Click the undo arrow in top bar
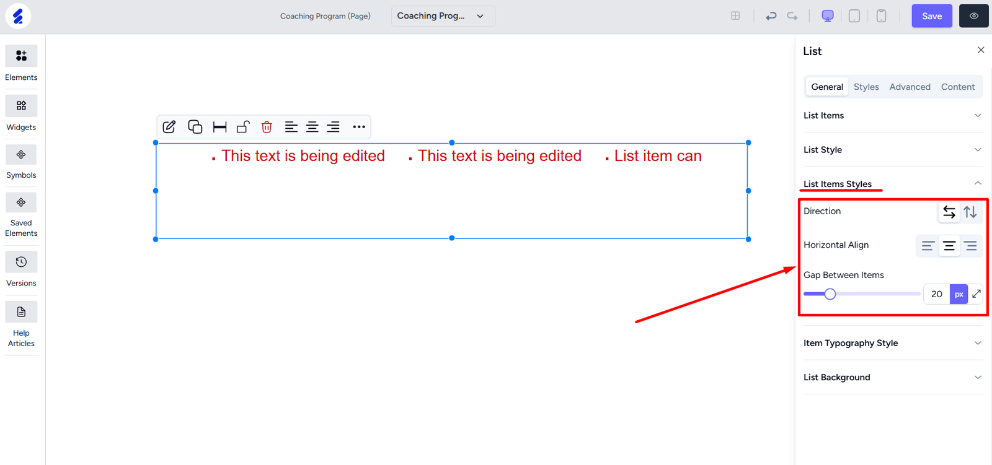The height and width of the screenshot is (465, 992). 771,16
